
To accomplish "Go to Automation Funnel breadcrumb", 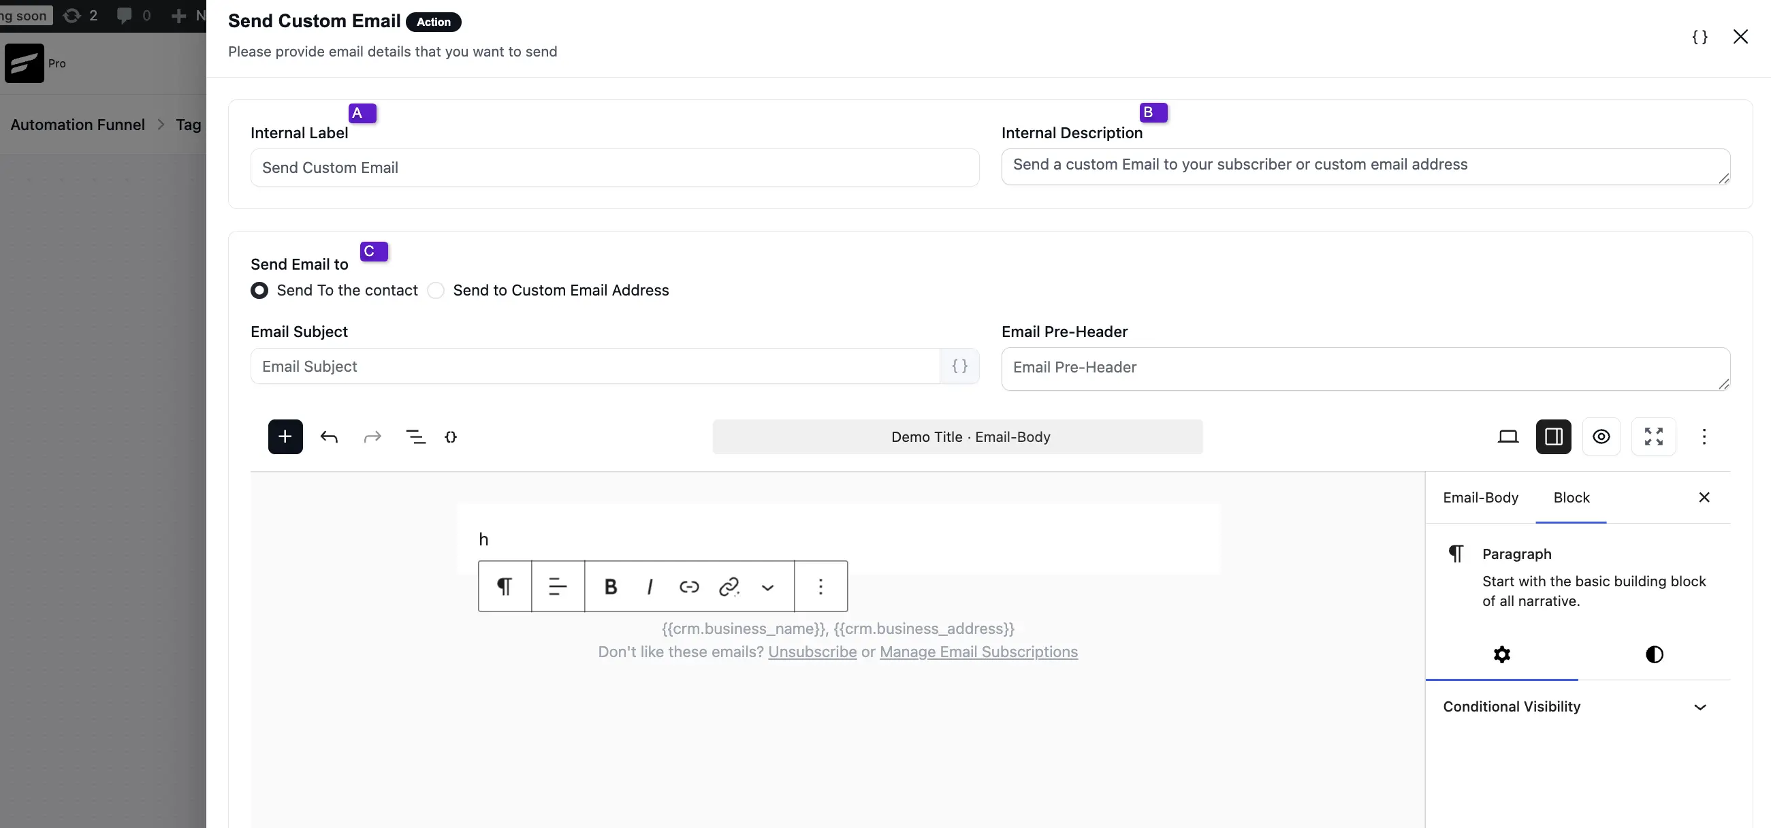I will coord(78,125).
